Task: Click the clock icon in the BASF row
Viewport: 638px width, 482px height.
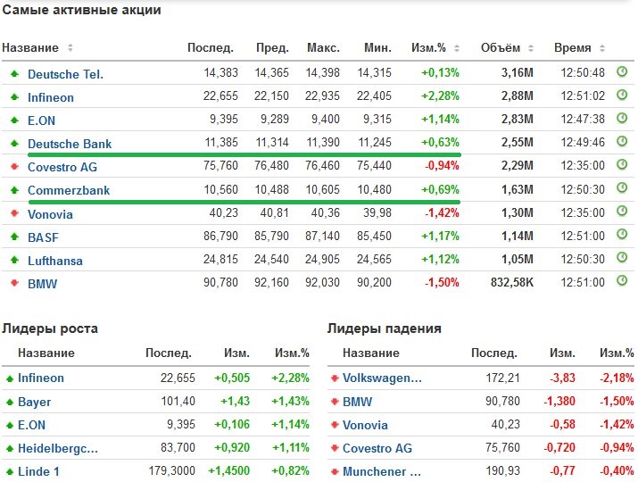Action: [622, 235]
